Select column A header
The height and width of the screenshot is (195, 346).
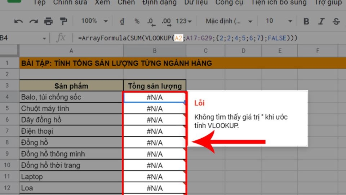(x=71, y=51)
